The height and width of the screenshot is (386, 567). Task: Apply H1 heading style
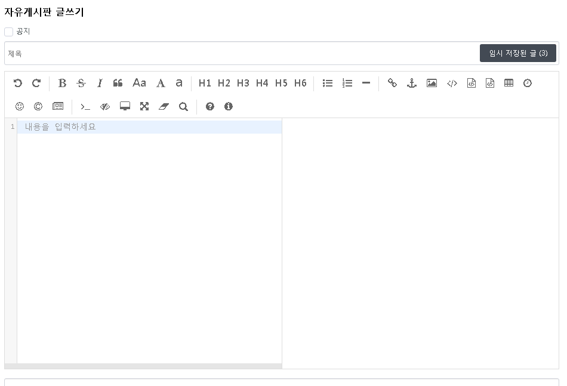205,84
